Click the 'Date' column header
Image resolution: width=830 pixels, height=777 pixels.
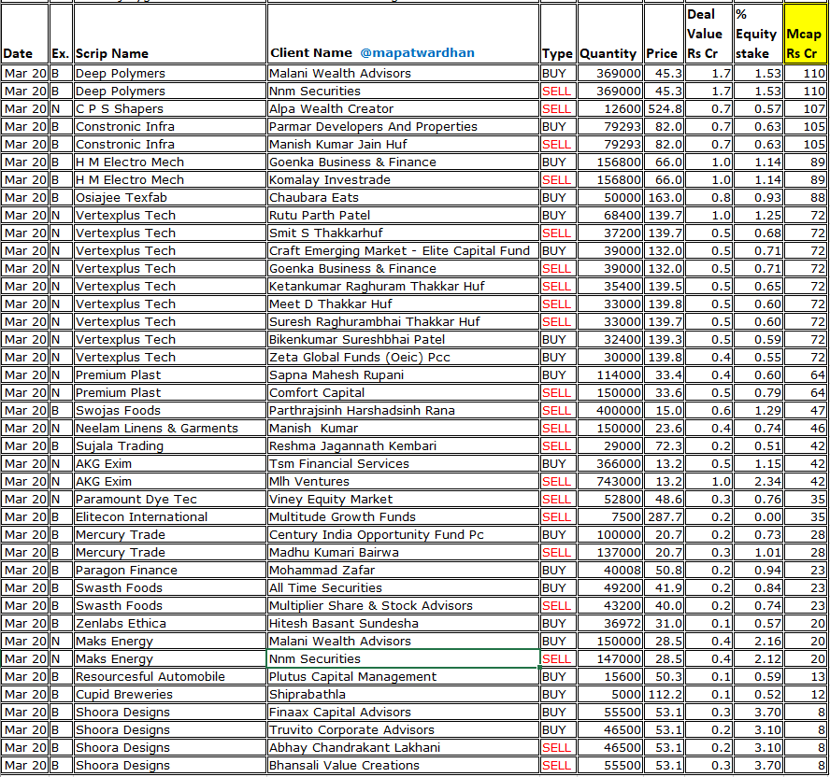(x=24, y=34)
